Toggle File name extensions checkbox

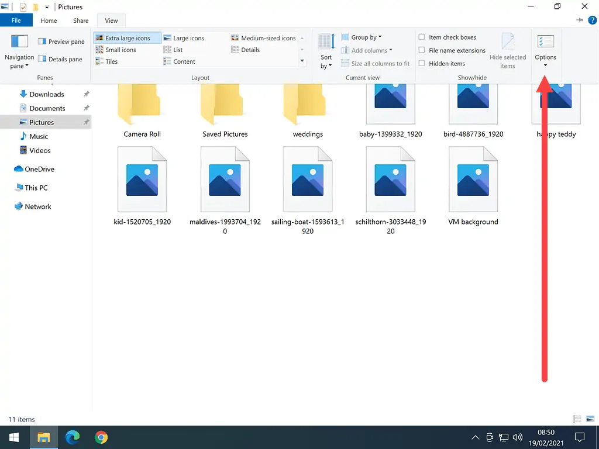422,50
